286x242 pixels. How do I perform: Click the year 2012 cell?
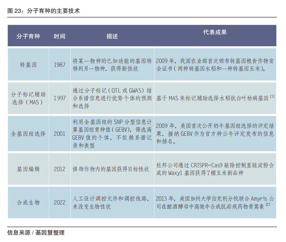point(60,169)
